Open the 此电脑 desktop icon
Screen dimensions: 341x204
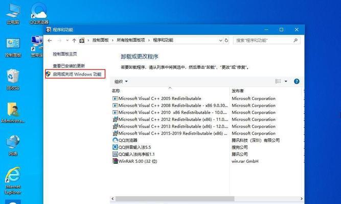[x=13, y=14]
